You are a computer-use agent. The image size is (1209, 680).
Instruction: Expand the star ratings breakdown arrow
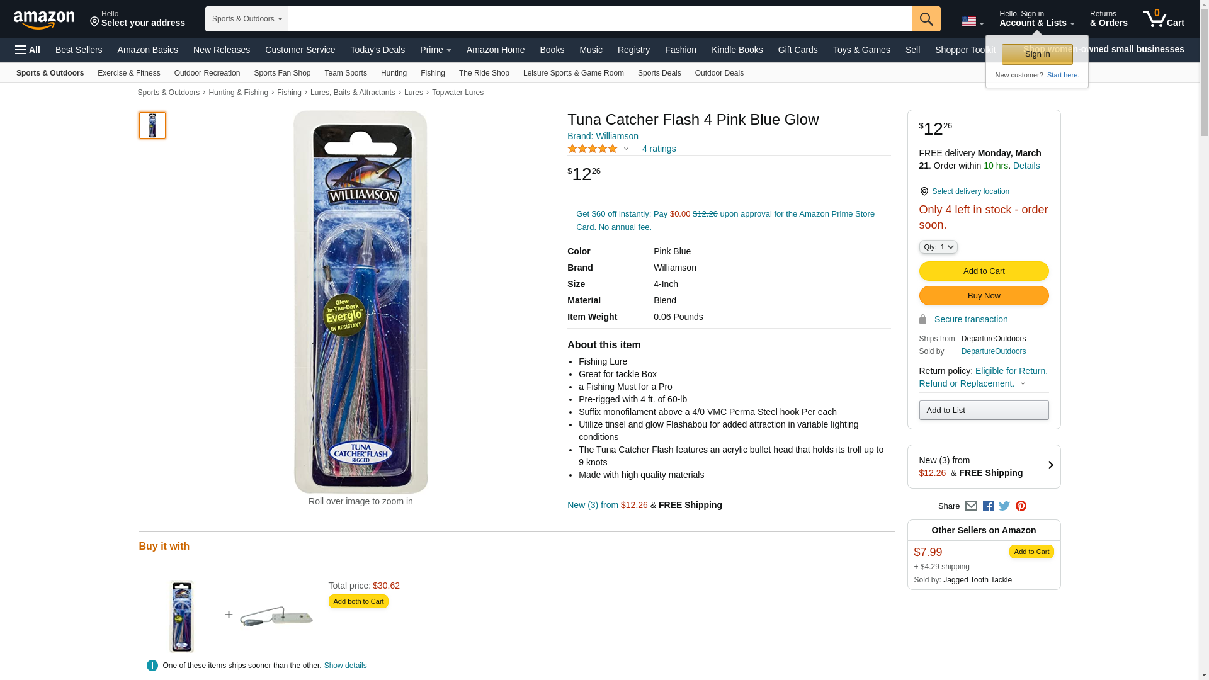point(626,149)
